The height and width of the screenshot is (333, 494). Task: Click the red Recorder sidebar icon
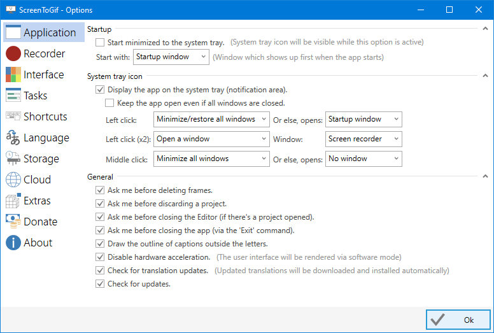pos(13,53)
